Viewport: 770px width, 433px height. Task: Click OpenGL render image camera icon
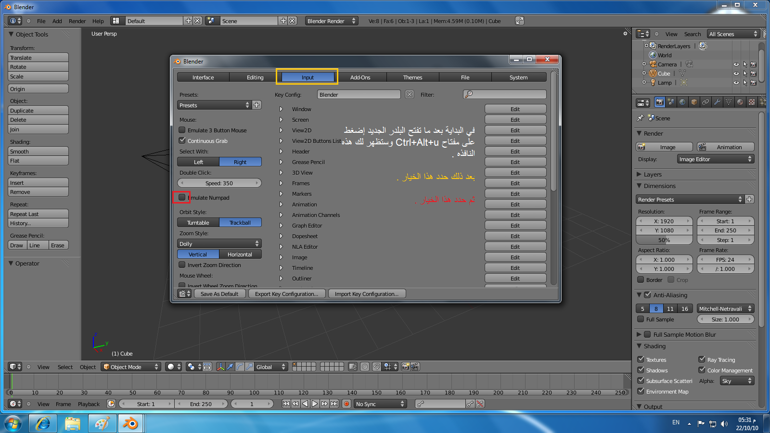tap(405, 367)
